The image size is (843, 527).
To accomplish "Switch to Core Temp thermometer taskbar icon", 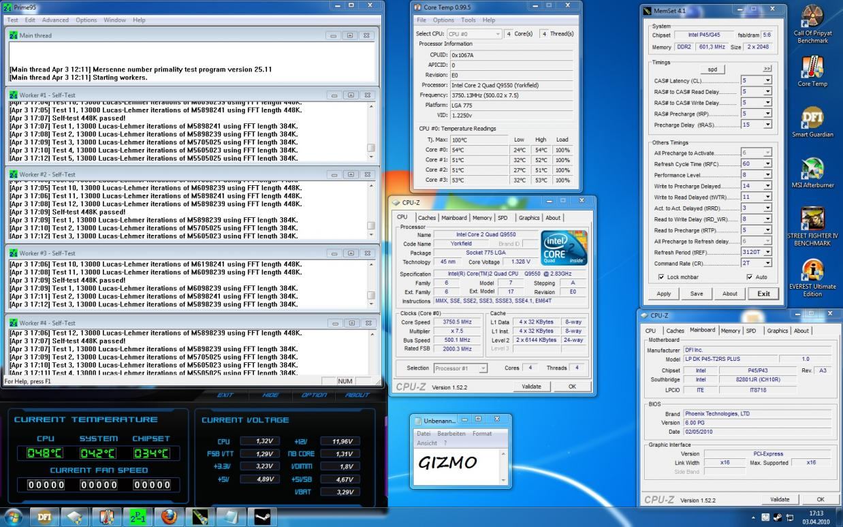I will pyautogui.click(x=106, y=517).
